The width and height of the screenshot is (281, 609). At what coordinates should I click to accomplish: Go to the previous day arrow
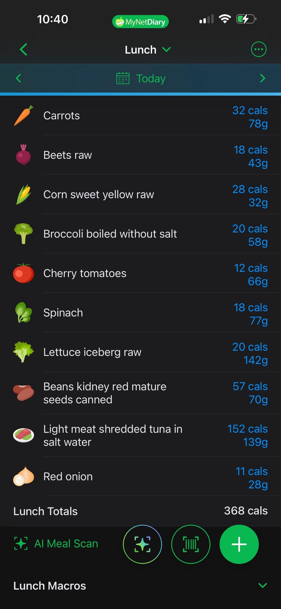pyautogui.click(x=18, y=78)
